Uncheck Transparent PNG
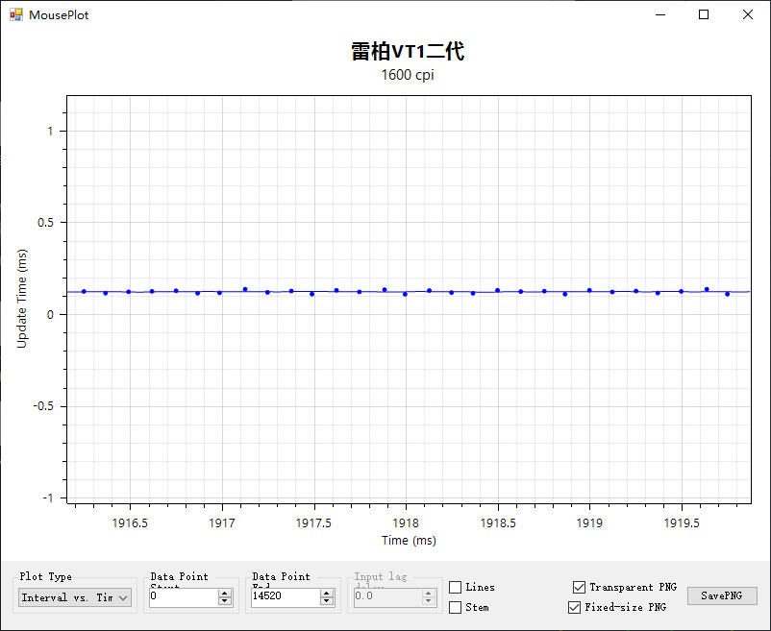This screenshot has height=631, width=771. point(578,586)
